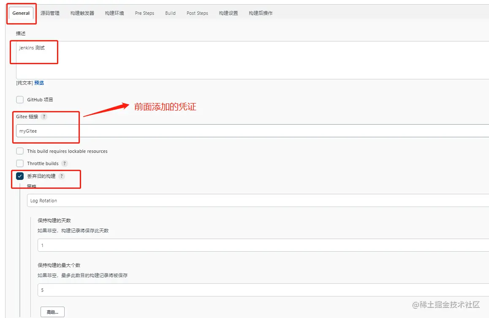
Task: Open the 构建后操作 tab
Action: (x=261, y=13)
